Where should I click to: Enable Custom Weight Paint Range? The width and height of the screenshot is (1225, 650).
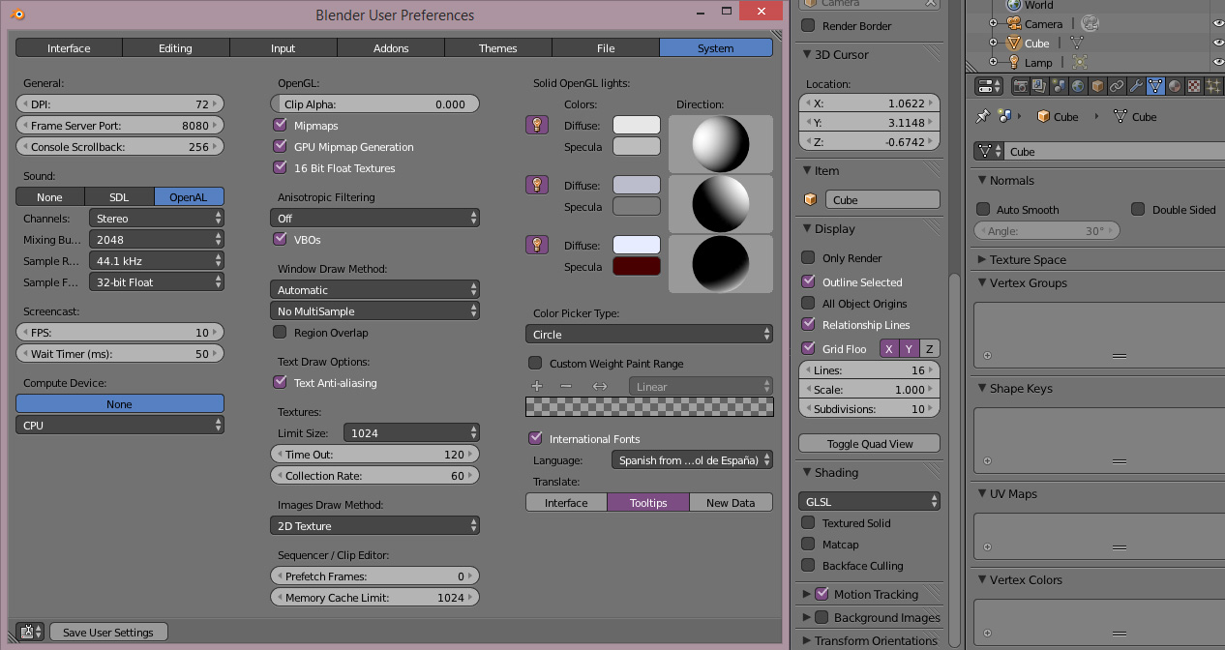click(535, 363)
